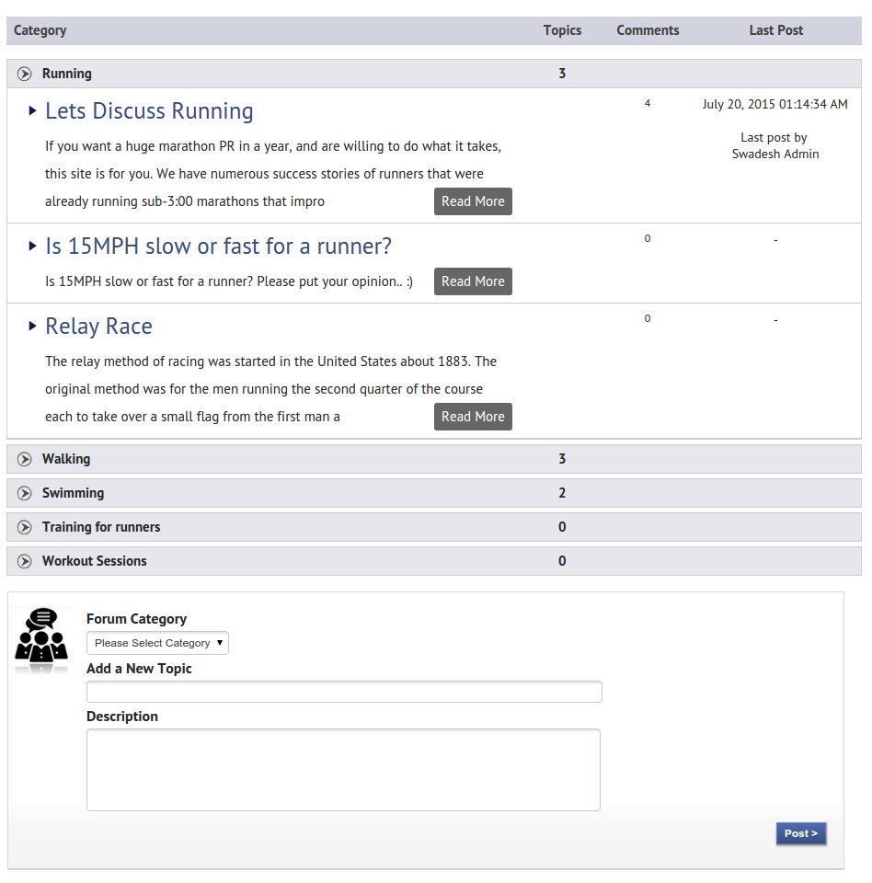Click the circled arrow icon beside Swimming
The width and height of the screenshot is (872, 883).
(x=25, y=493)
